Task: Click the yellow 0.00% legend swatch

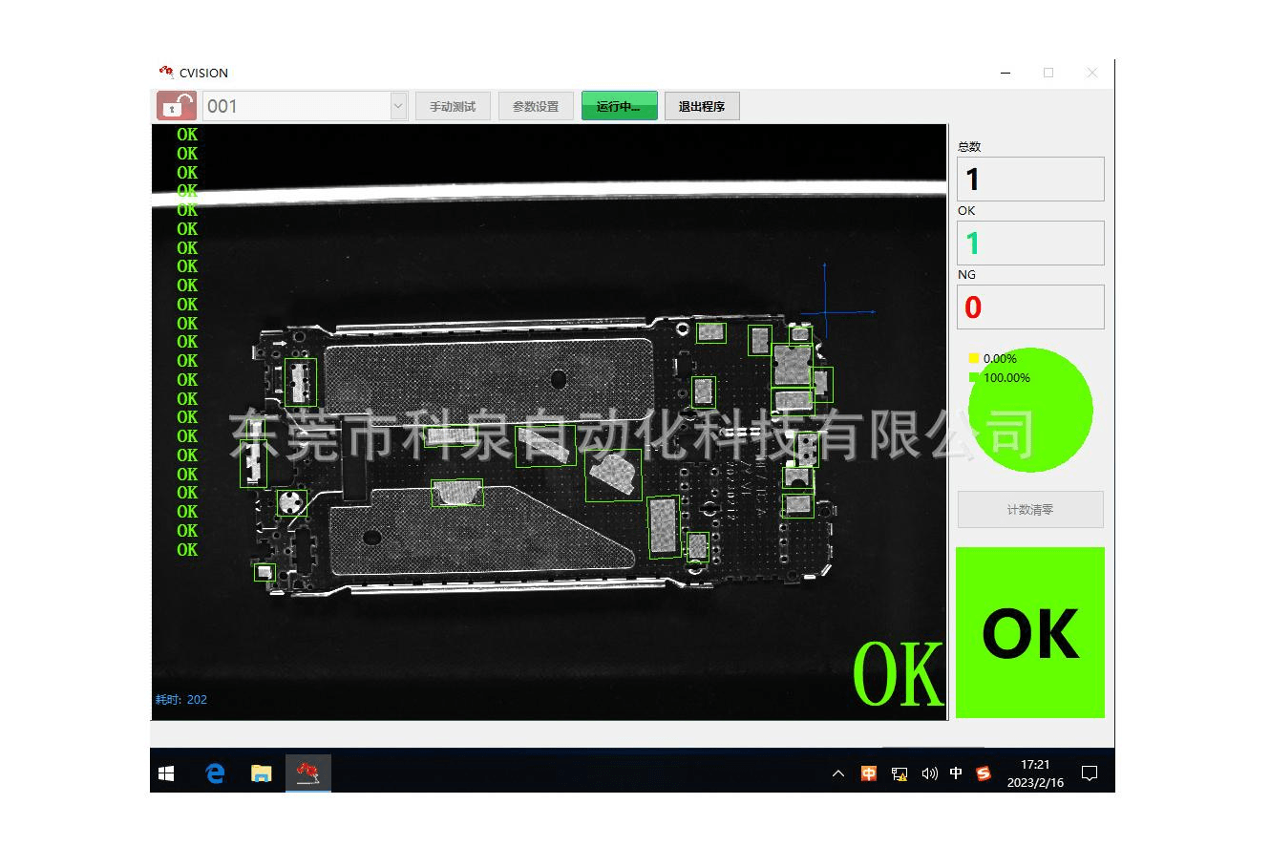Action: pos(974,359)
